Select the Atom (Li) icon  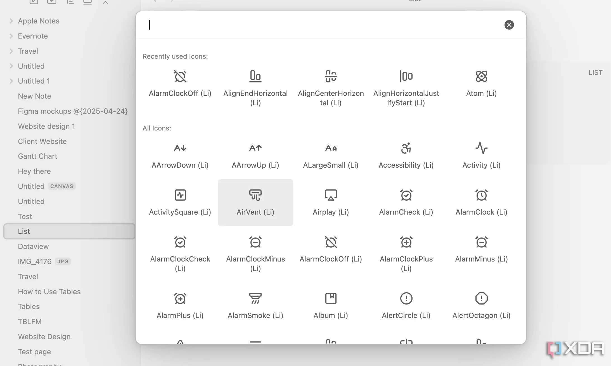pos(481,84)
